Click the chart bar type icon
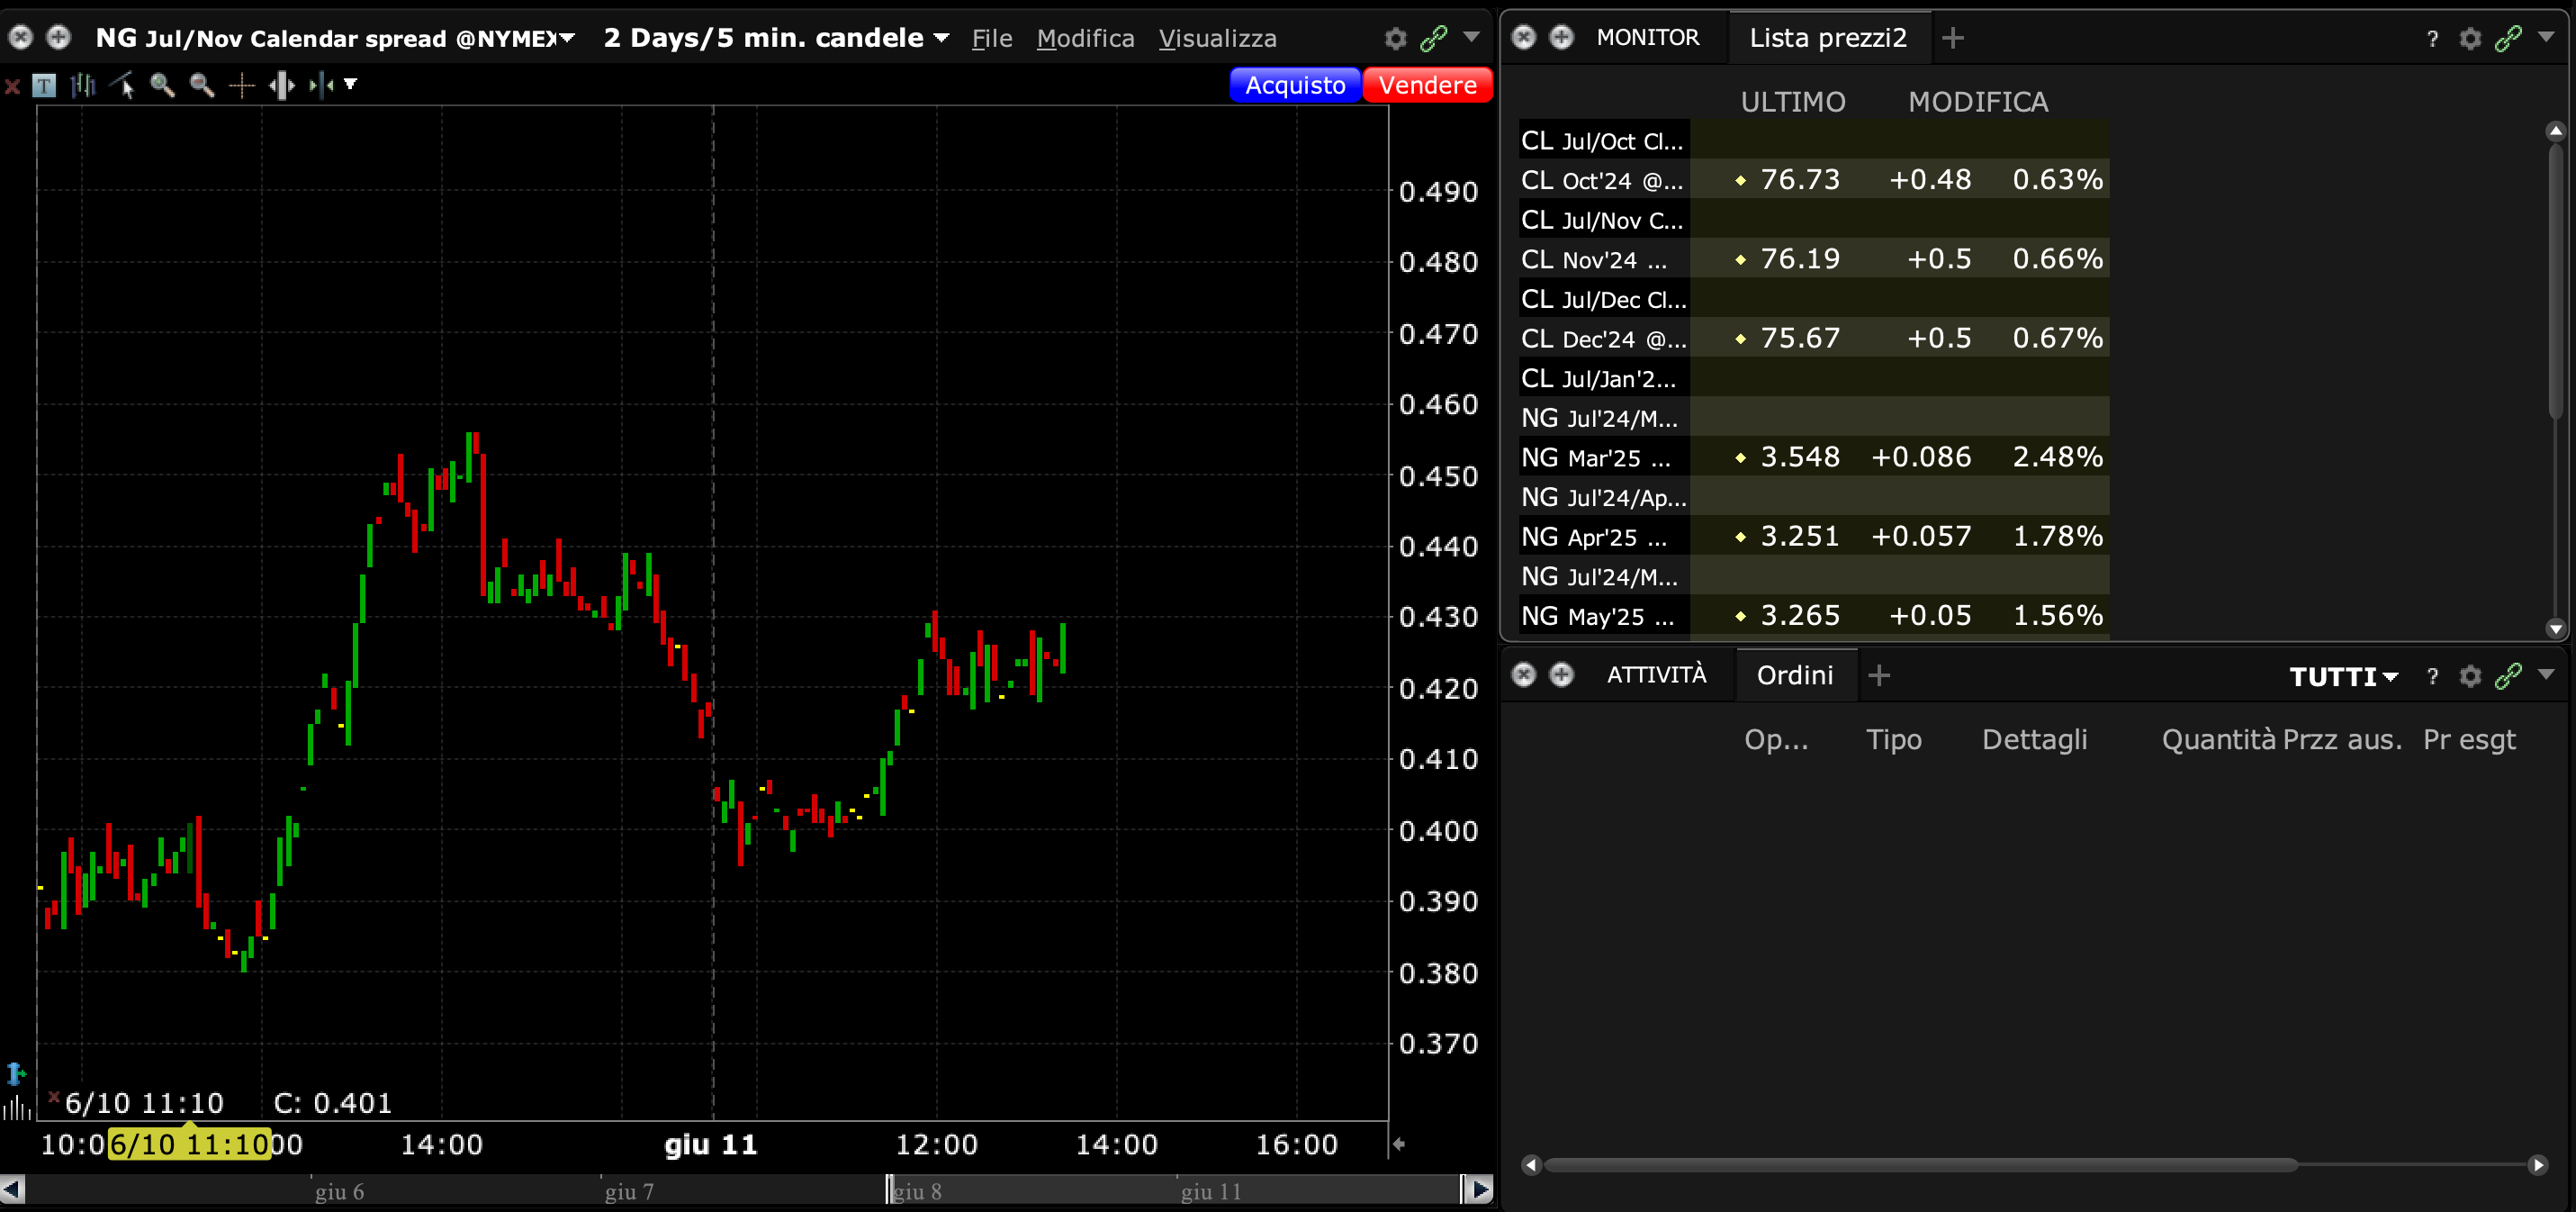 point(83,86)
